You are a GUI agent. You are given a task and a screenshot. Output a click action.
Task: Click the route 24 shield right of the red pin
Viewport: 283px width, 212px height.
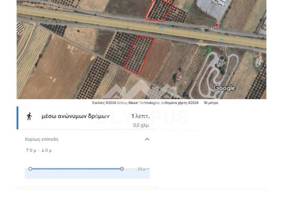click(x=221, y=40)
